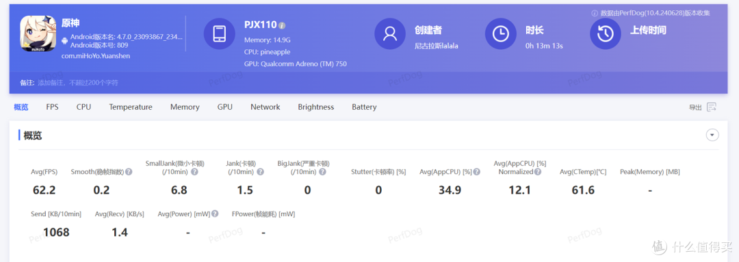Open help icon for Avg(AppCPU) [%]

[477, 172]
